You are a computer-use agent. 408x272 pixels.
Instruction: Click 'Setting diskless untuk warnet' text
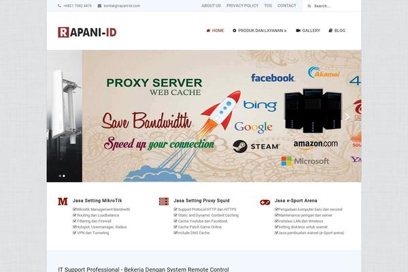(303, 226)
